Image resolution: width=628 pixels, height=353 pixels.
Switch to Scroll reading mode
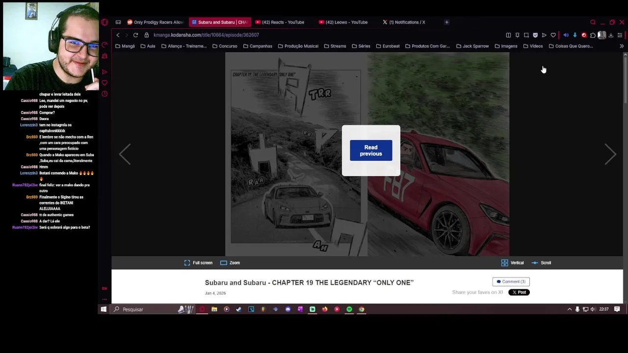(541, 263)
